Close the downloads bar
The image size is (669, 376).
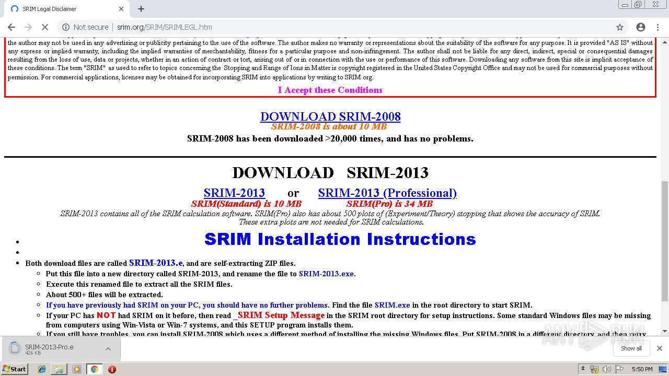[659, 348]
